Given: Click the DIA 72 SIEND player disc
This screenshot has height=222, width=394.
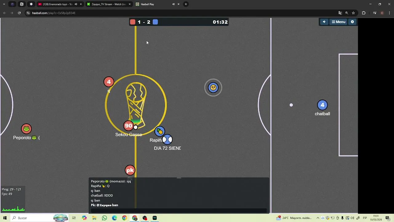Looking at the screenshot, I should [167, 140].
